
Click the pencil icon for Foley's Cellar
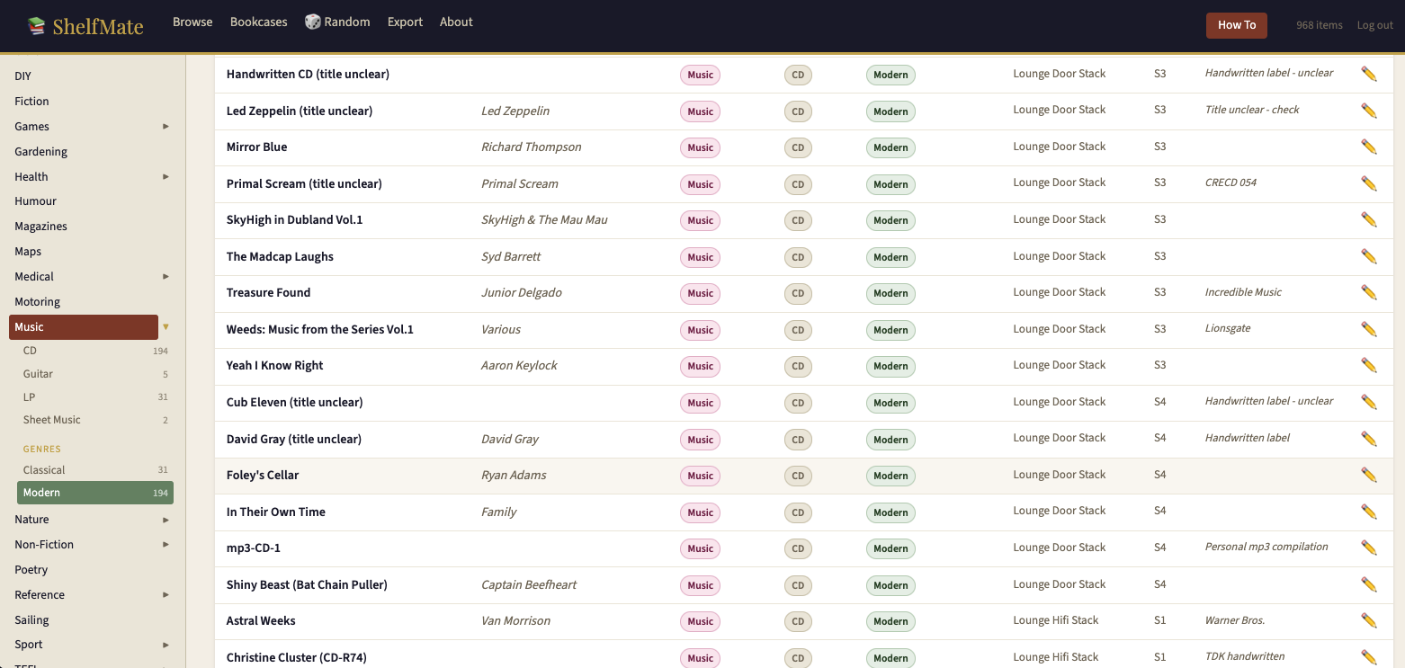[1369, 475]
